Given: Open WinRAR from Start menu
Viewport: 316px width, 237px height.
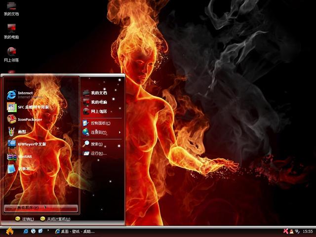Looking at the screenshot, I should pyautogui.click(x=20, y=157).
